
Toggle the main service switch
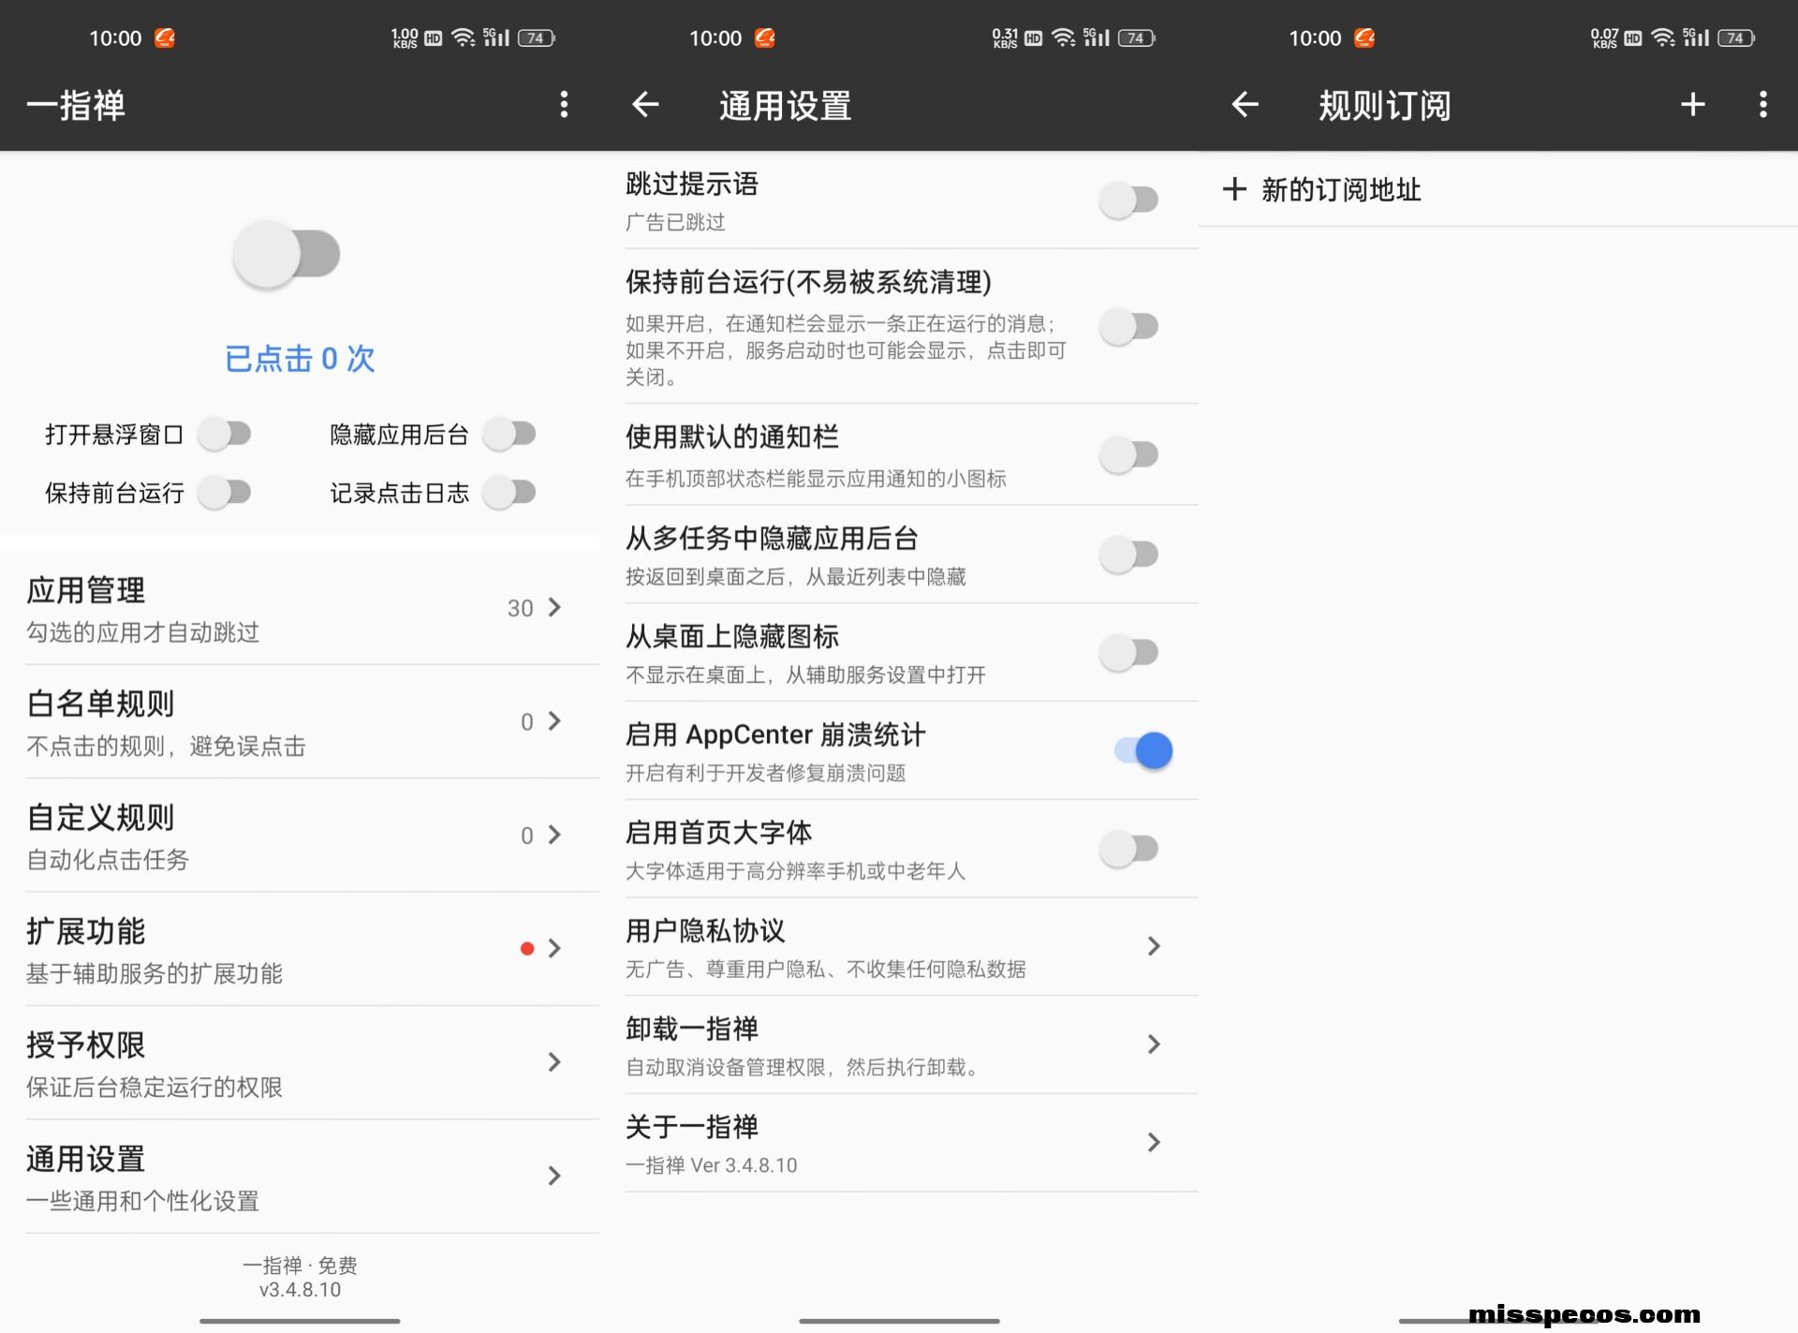point(287,255)
